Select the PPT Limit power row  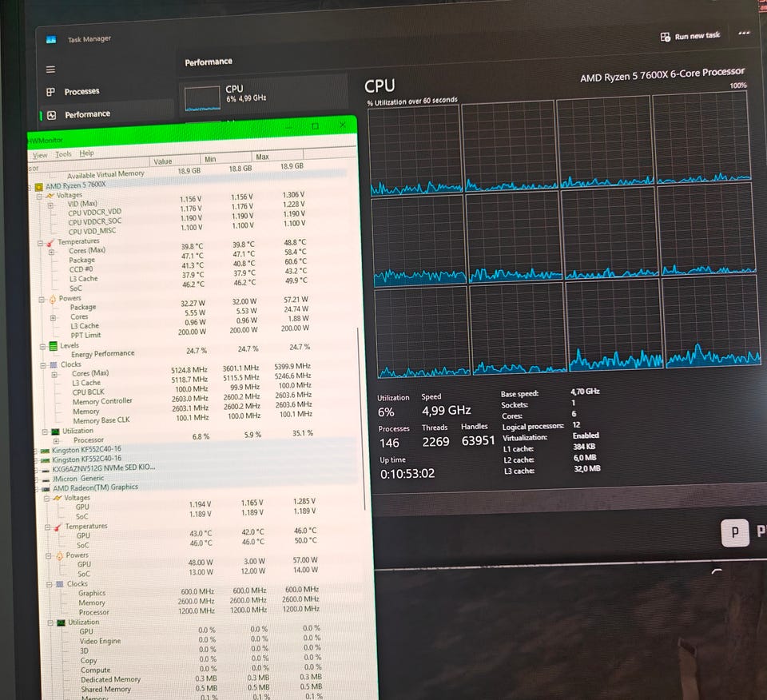pos(190,333)
